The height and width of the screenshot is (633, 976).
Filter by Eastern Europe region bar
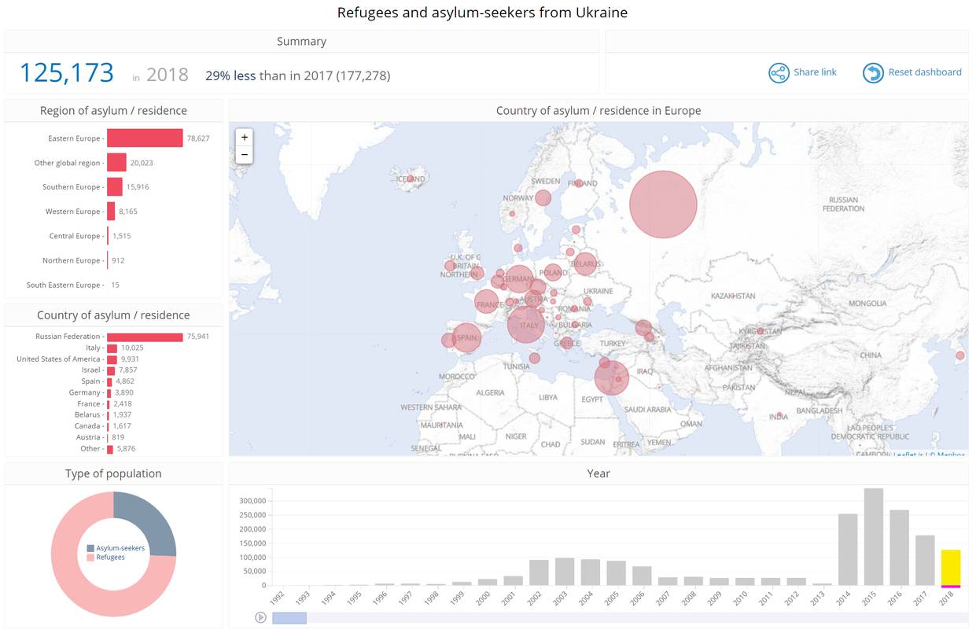tap(145, 138)
